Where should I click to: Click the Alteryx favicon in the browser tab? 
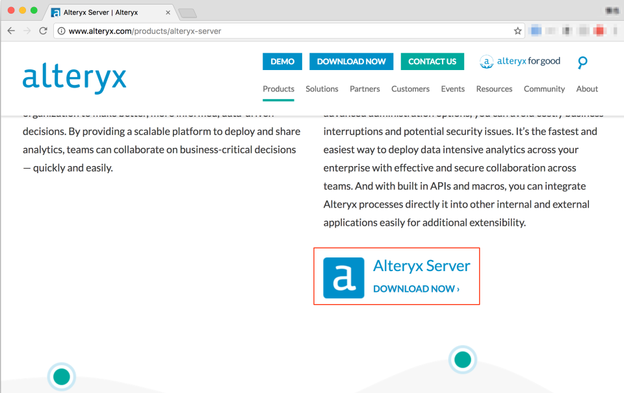click(55, 12)
